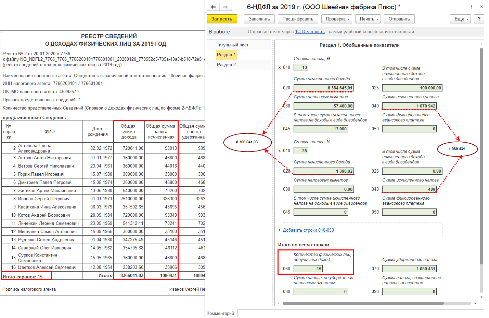Select Раздел 1 section
This screenshot has width=489, height=318.
226,55
